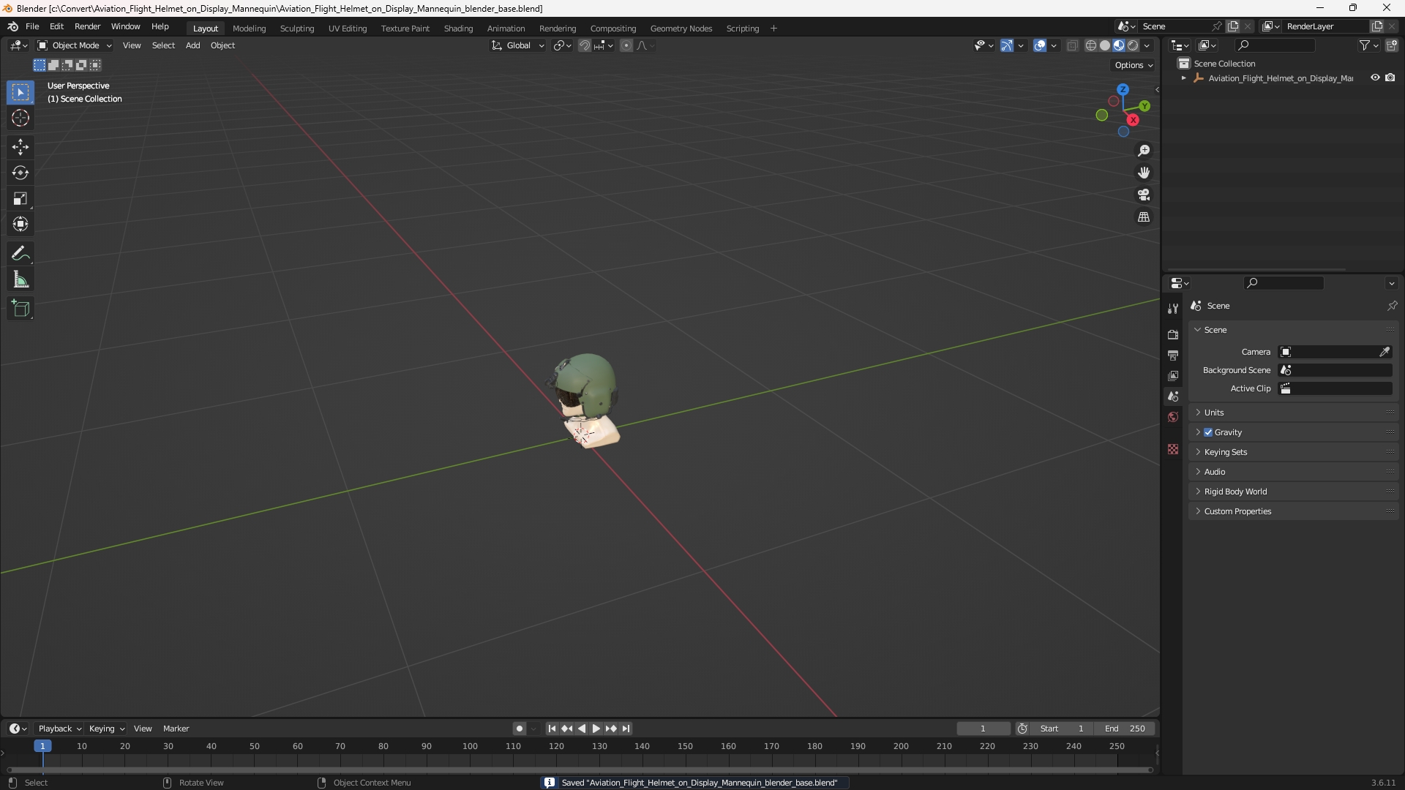The height and width of the screenshot is (790, 1405).
Task: Jump to the timeline end frame
Action: pyautogui.click(x=626, y=729)
